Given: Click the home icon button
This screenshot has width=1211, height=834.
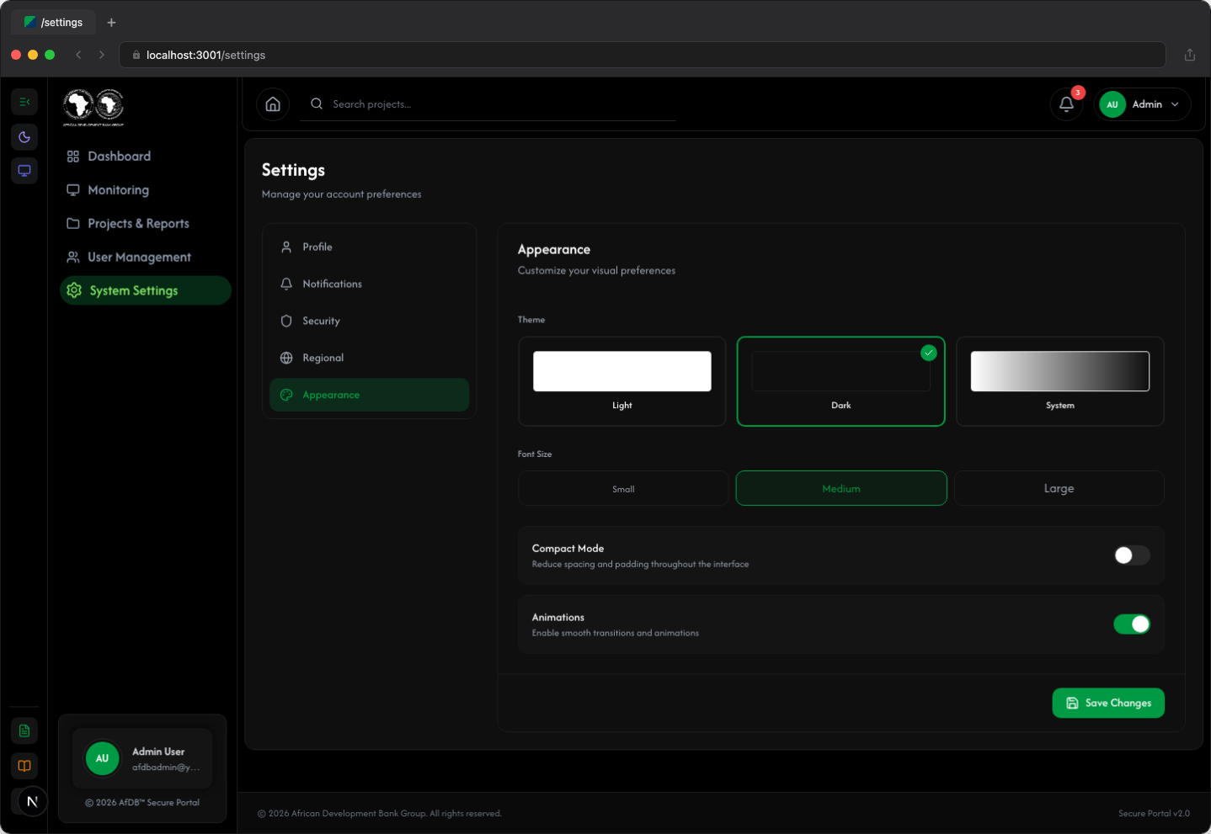Looking at the screenshot, I should (x=273, y=104).
